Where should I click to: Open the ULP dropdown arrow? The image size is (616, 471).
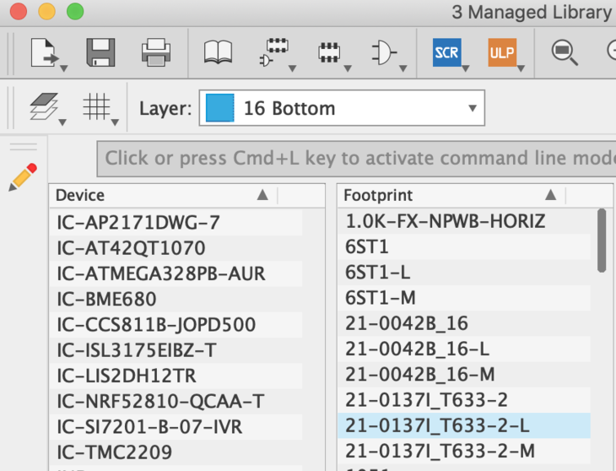[x=521, y=68]
